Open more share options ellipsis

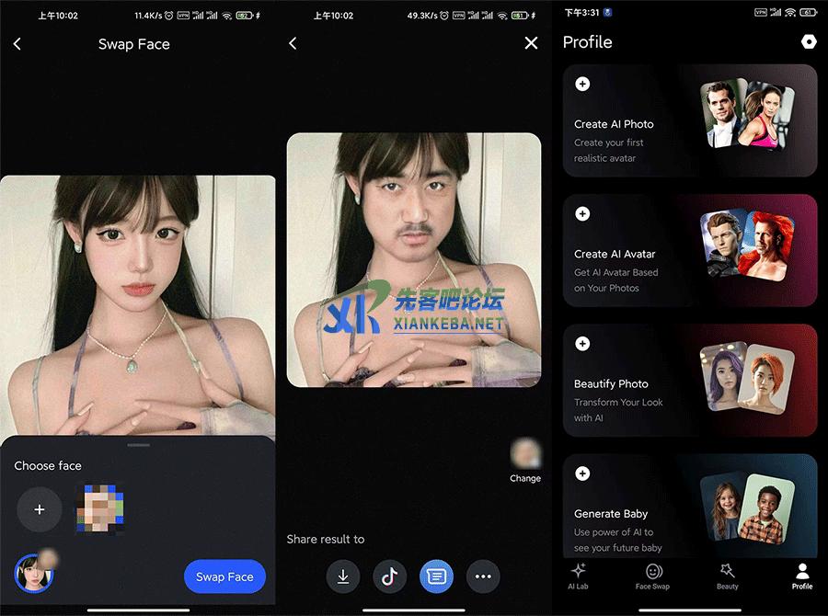[x=483, y=576]
